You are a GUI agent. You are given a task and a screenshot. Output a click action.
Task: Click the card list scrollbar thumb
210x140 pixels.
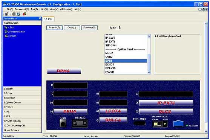tap(149, 62)
